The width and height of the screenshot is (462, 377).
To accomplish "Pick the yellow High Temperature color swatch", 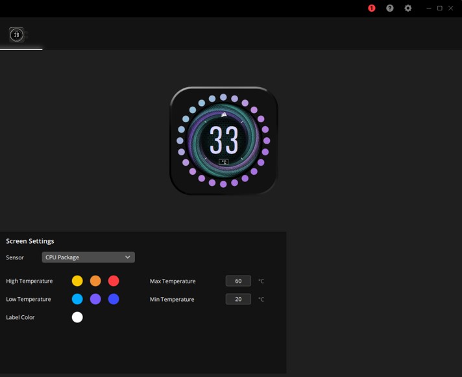I will (77, 281).
